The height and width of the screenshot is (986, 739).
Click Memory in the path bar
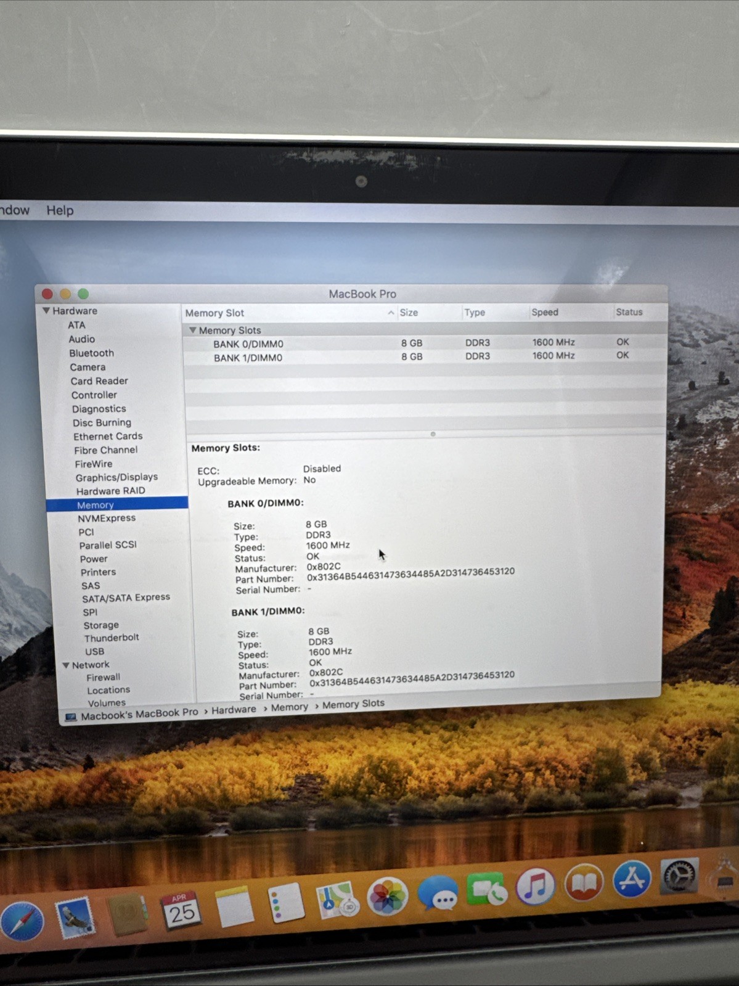click(x=289, y=708)
